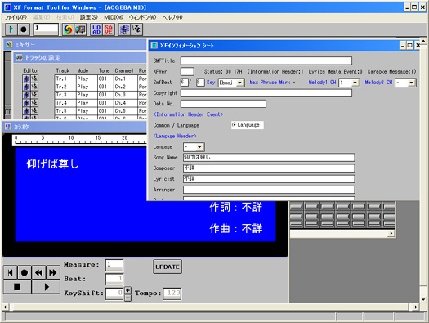Open the ヘルプ menu
The image size is (429, 323).
pos(172,17)
